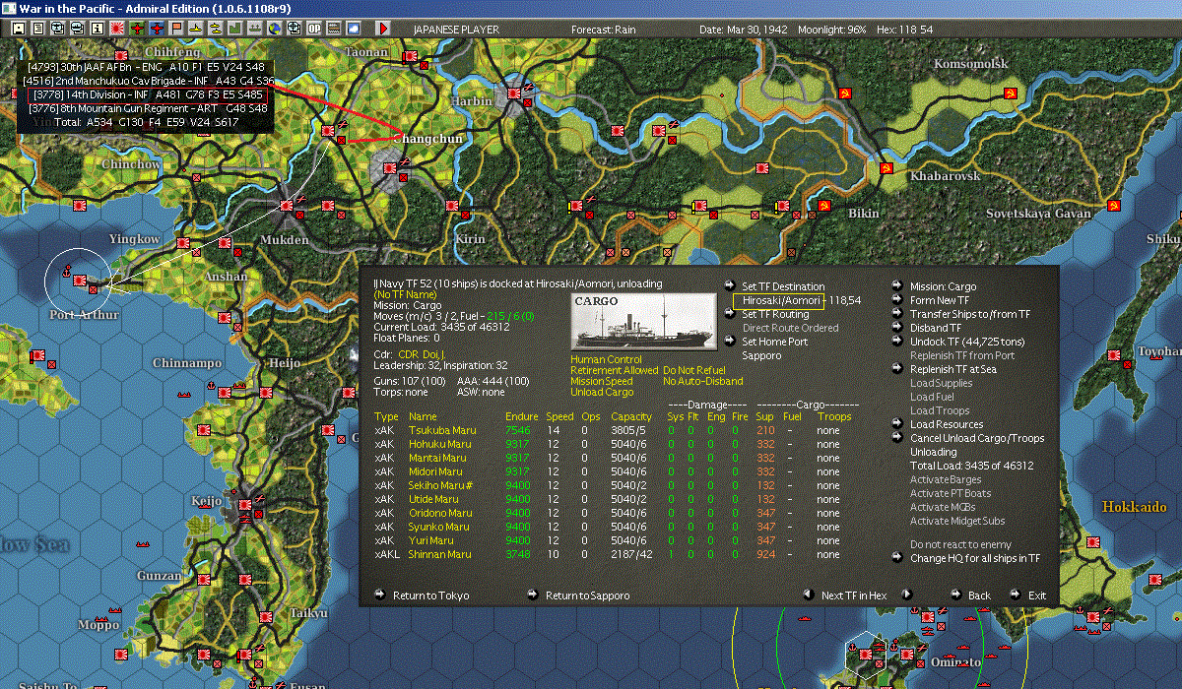Image resolution: width=1182 pixels, height=689 pixels.
Task: Toggle the Do Not Refuel setting
Action: point(695,370)
